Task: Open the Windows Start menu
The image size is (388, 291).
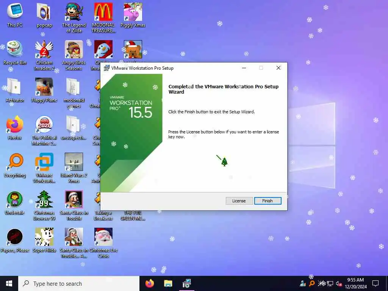Action: [9, 283]
